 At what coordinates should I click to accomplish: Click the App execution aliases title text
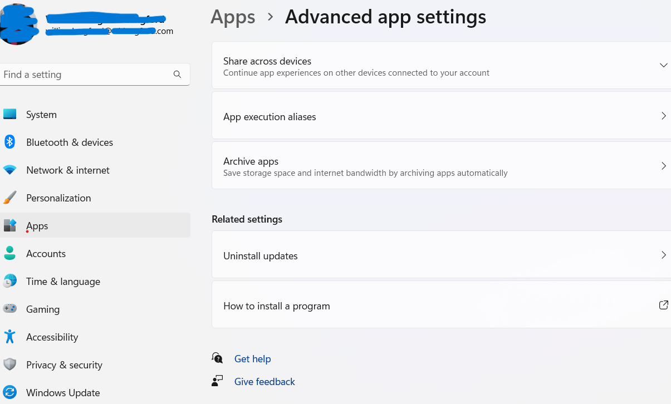point(270,117)
